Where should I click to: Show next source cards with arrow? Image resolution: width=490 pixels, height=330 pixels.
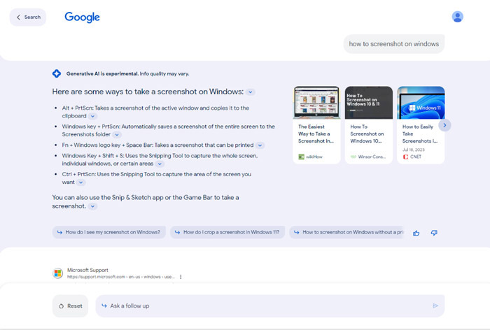click(444, 125)
